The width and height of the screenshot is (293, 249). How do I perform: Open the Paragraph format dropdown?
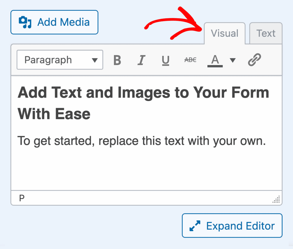pyautogui.click(x=60, y=60)
